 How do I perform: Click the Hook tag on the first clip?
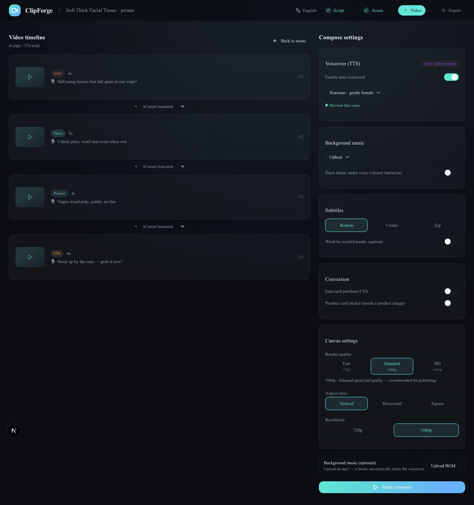(58, 73)
